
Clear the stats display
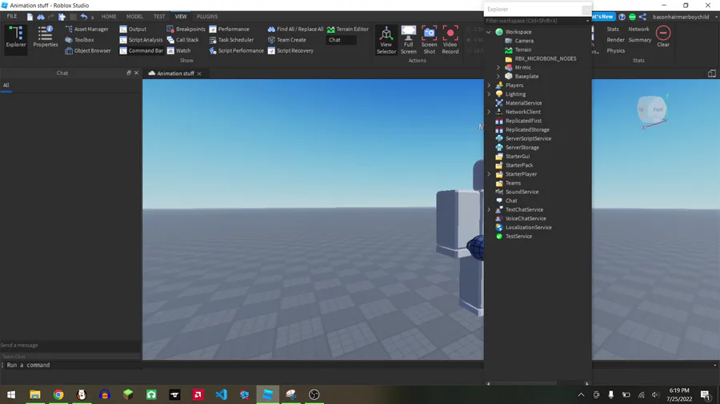pos(663,37)
